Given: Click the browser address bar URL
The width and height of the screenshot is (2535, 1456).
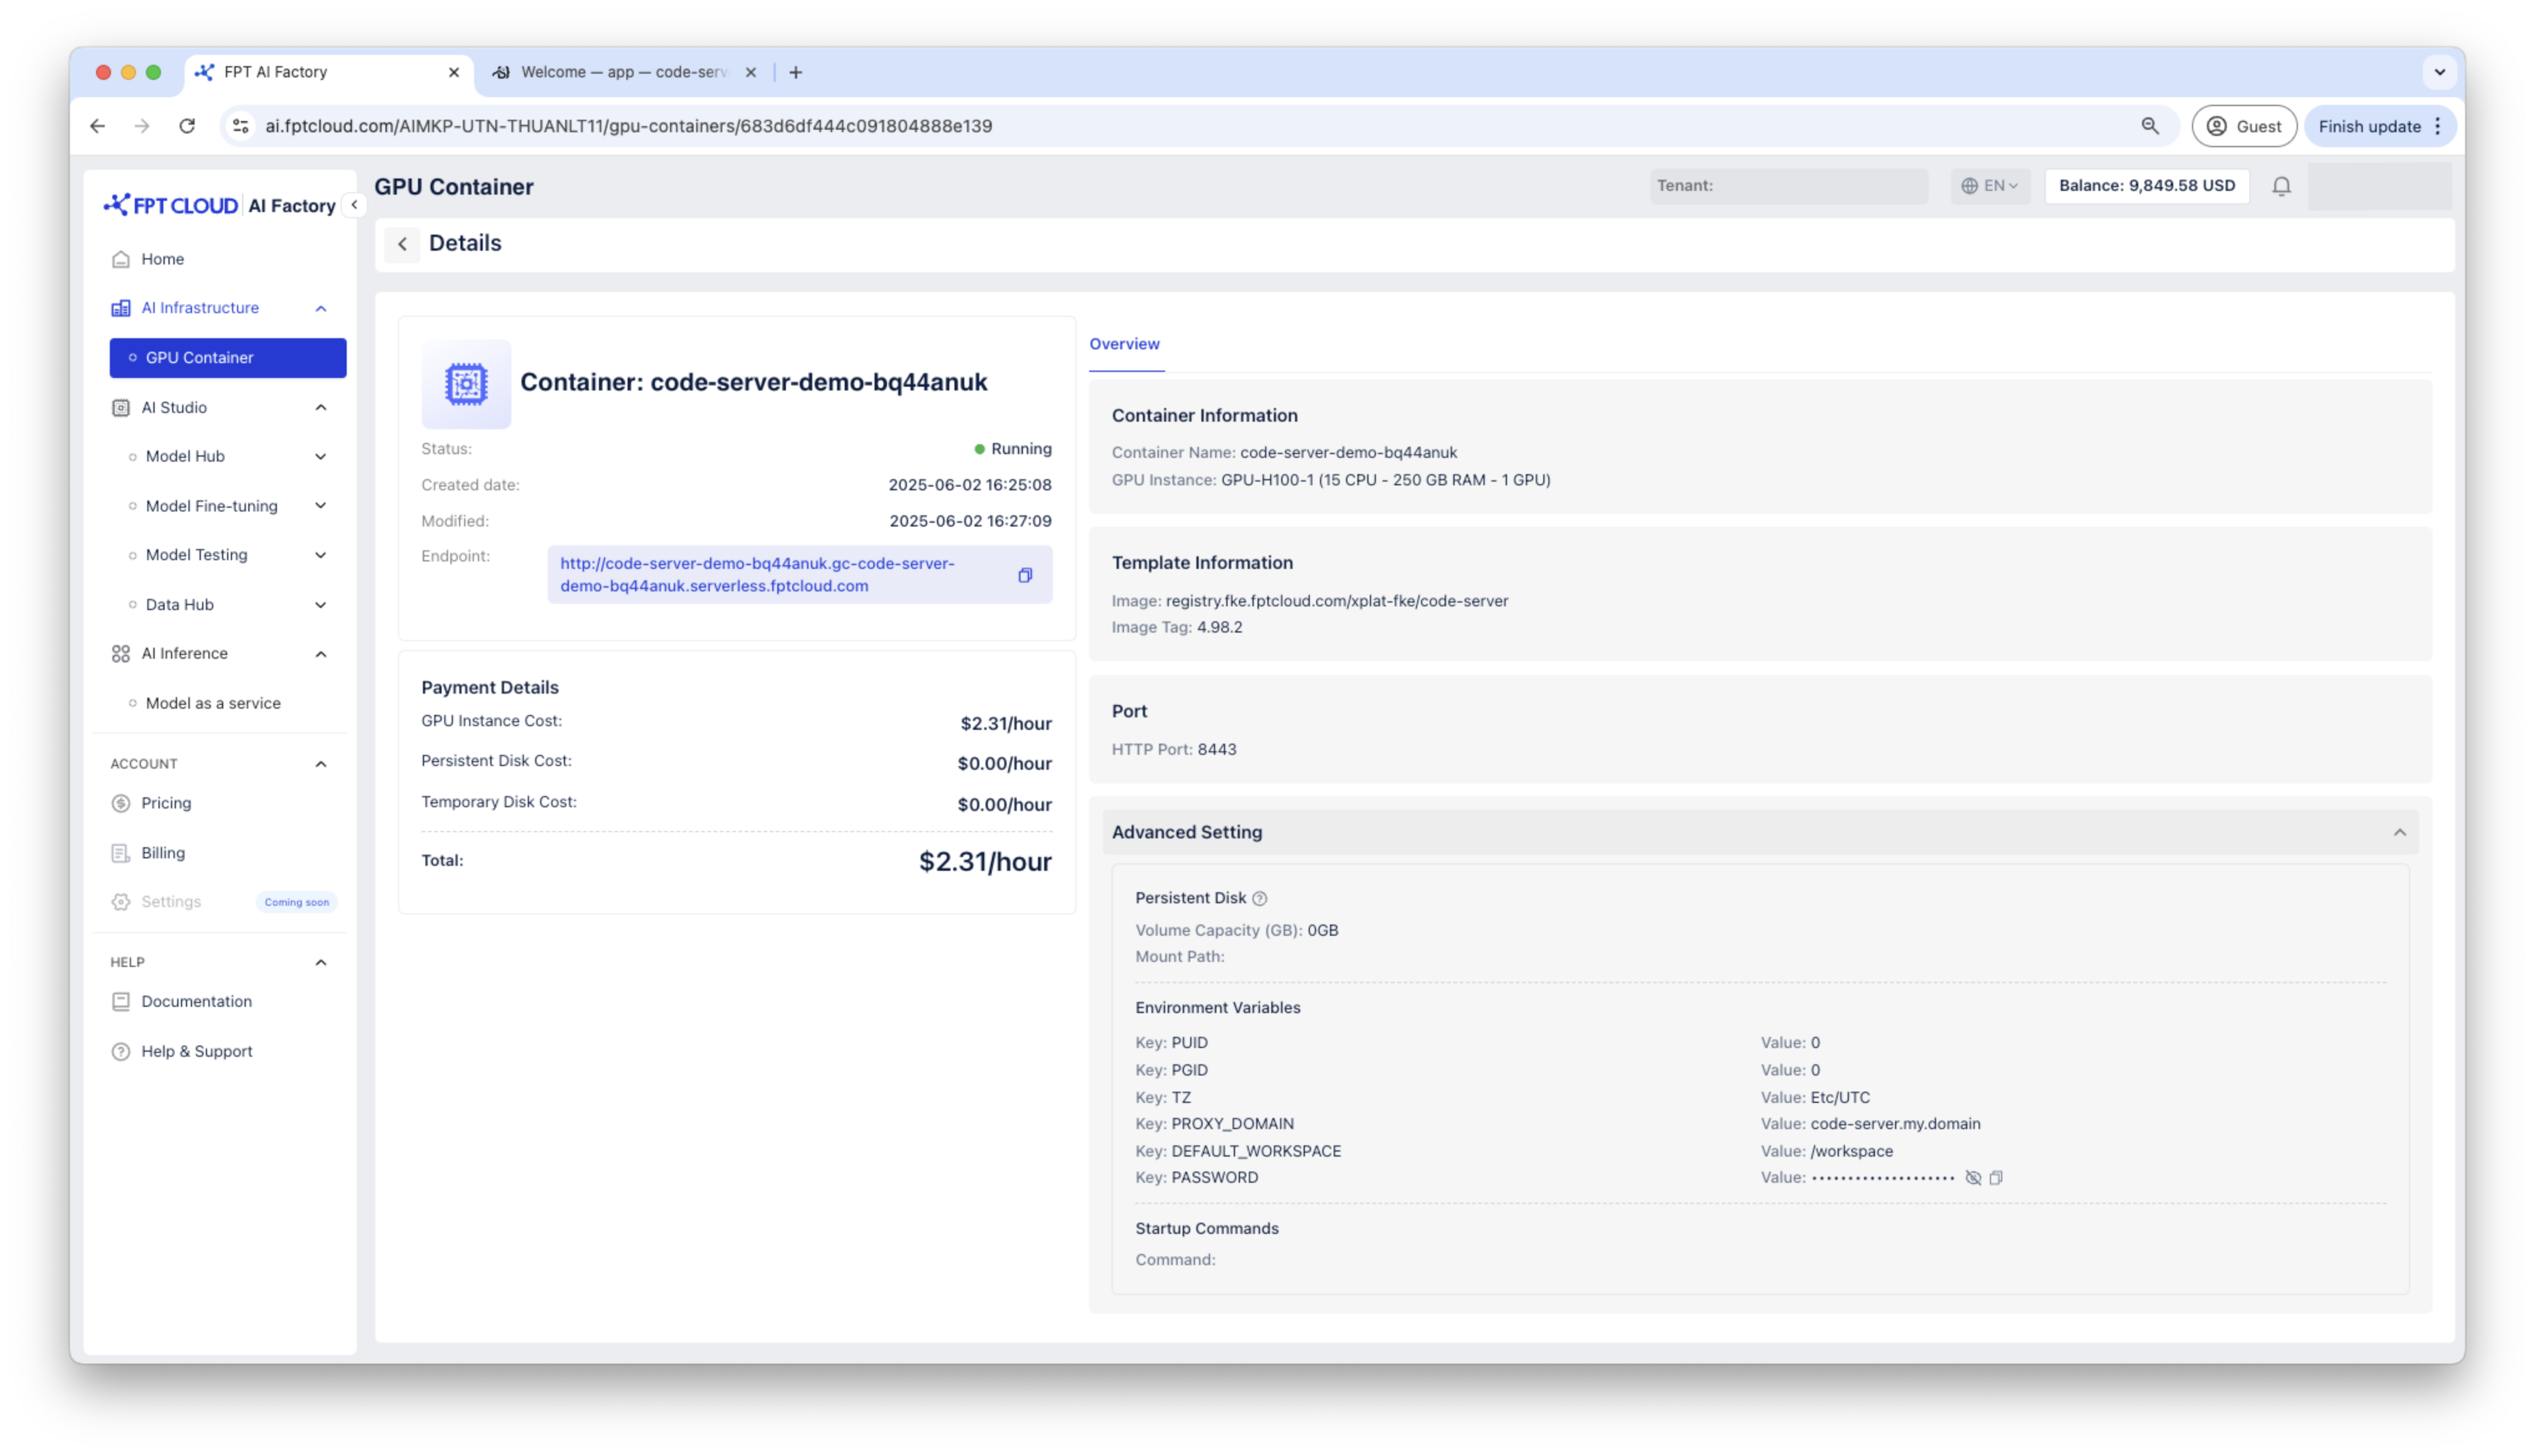Looking at the screenshot, I should 629,126.
